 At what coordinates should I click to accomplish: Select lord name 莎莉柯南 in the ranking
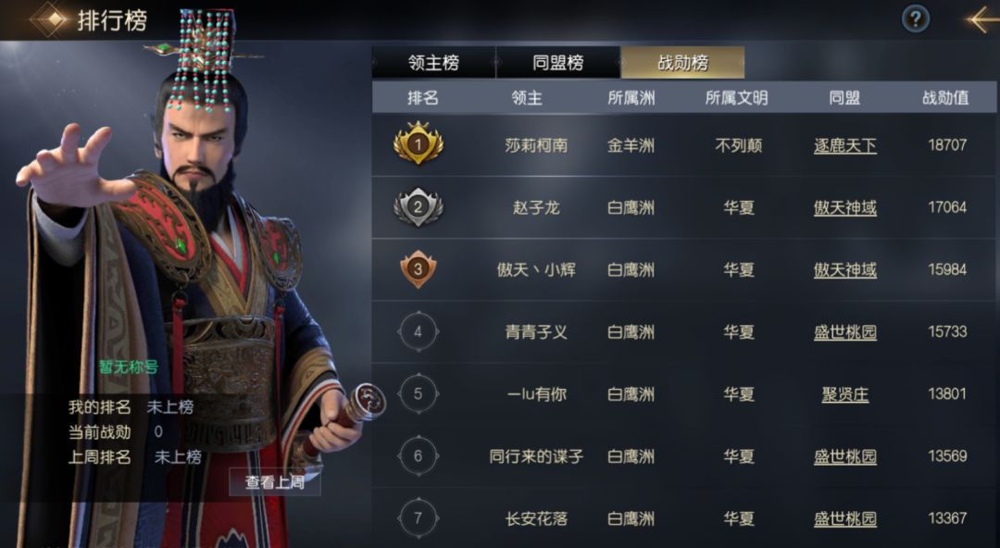(x=536, y=145)
